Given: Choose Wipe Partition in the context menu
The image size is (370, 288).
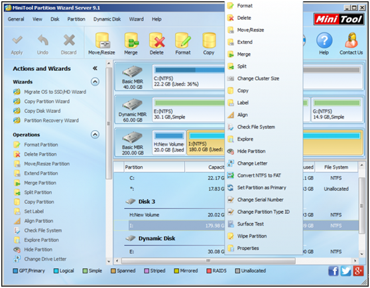Looking at the screenshot, I should tap(264, 236).
